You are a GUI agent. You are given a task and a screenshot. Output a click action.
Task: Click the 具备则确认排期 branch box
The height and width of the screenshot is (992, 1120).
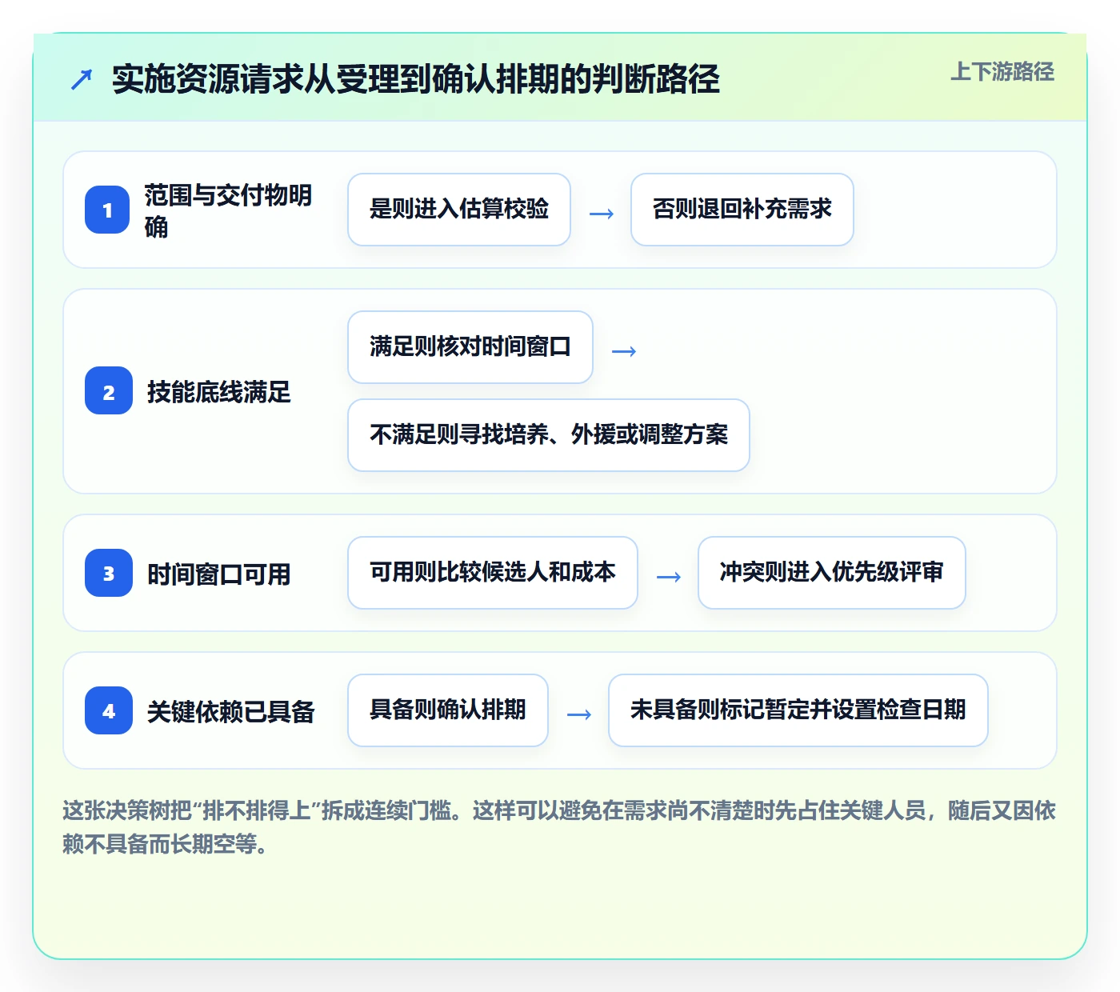click(448, 710)
